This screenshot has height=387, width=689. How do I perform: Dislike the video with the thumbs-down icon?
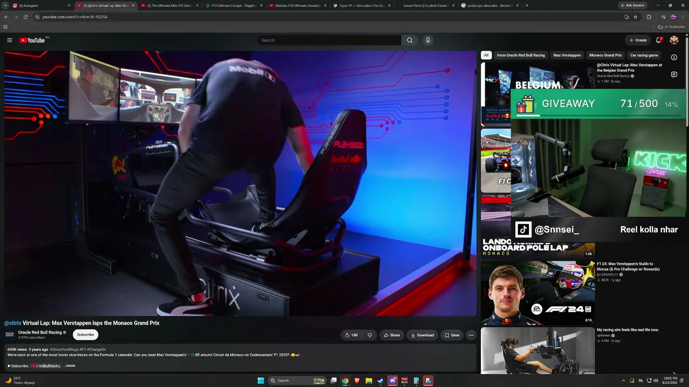370,335
